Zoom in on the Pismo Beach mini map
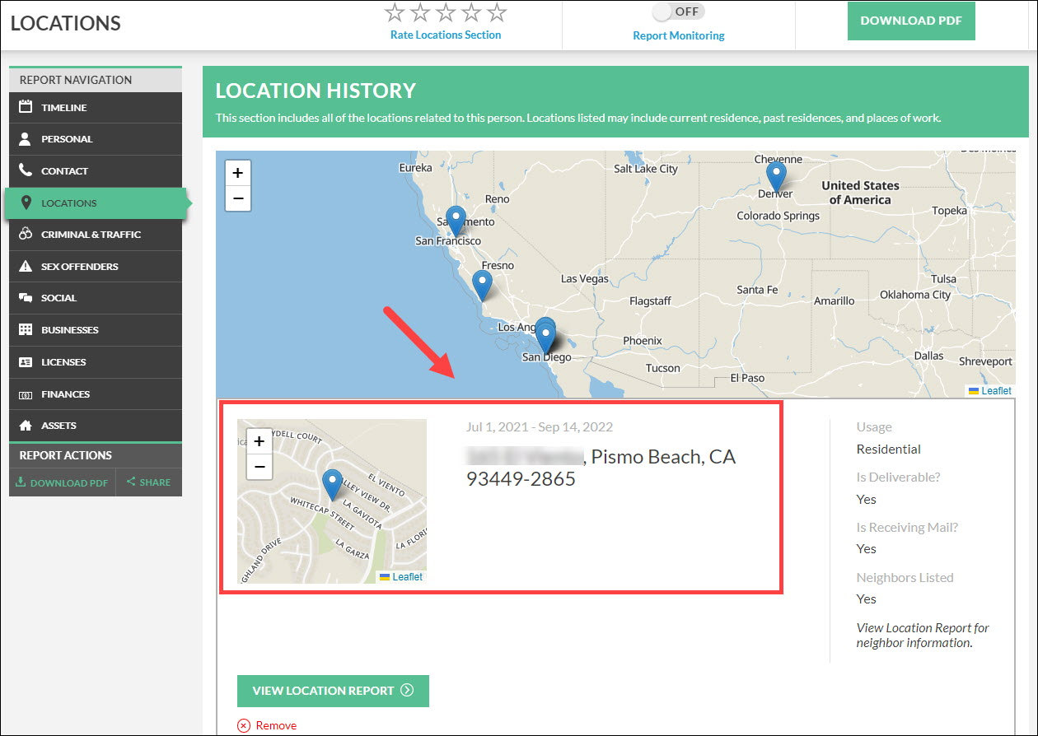This screenshot has width=1038, height=736. 259,441
